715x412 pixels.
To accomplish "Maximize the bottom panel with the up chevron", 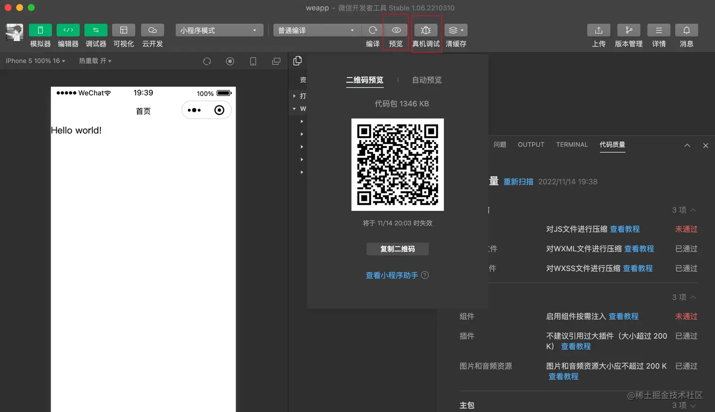I will (x=687, y=146).
